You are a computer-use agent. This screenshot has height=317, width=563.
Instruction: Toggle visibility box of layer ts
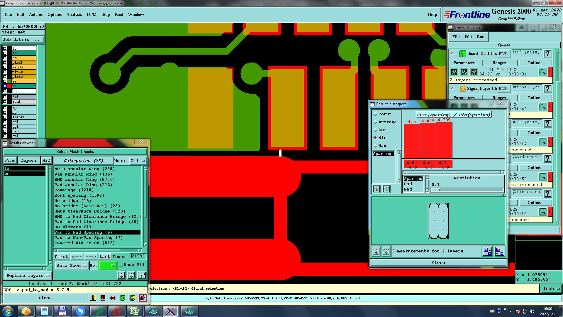[x=5, y=53]
